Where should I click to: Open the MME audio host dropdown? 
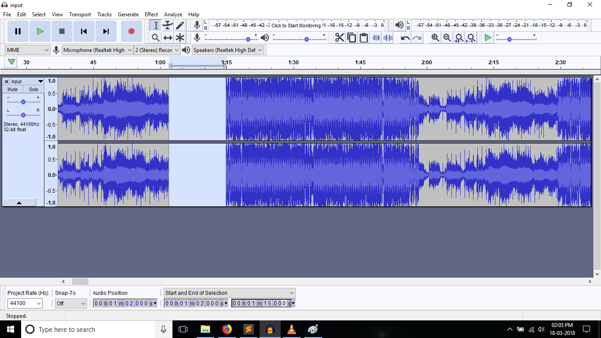coord(28,50)
